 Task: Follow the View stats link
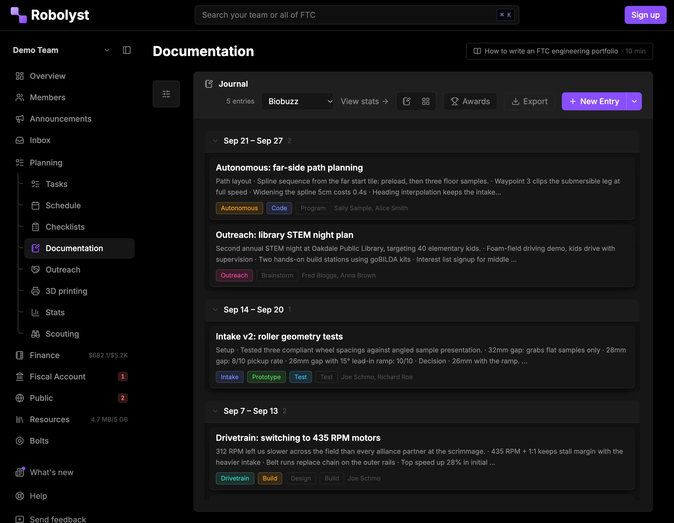(364, 101)
